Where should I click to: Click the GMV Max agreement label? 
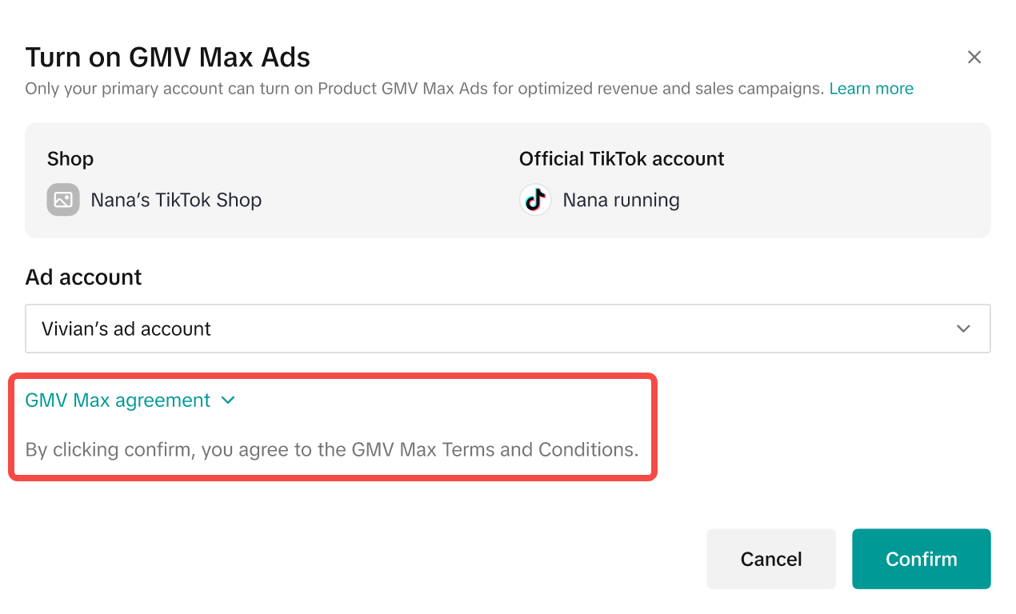pos(118,401)
